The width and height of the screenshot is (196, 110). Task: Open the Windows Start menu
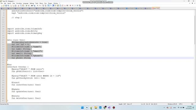click(82, 108)
